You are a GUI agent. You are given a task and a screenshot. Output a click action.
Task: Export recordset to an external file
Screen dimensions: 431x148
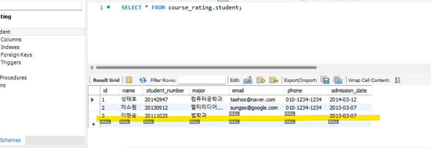[x=325, y=80]
